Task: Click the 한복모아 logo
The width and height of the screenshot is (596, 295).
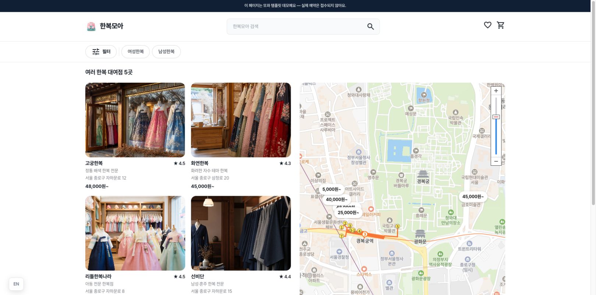Action: 105,26
